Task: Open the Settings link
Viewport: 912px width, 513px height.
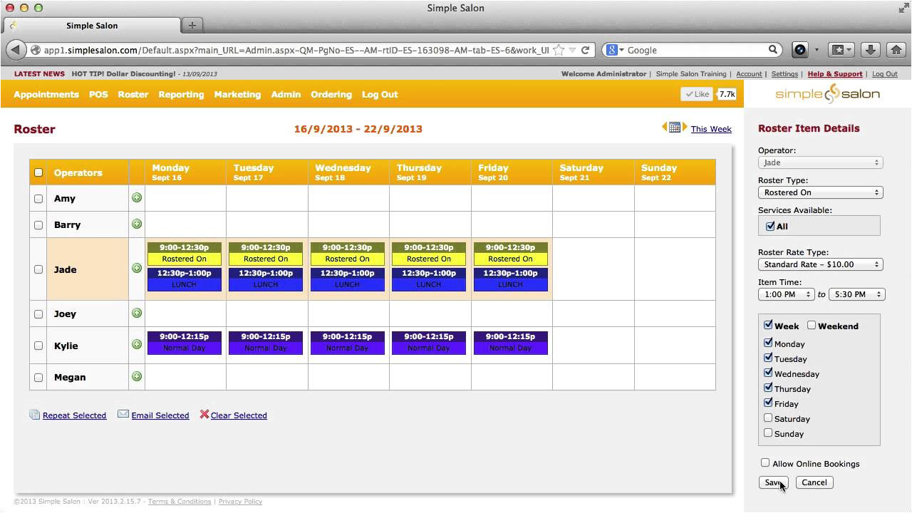Action: [x=784, y=74]
